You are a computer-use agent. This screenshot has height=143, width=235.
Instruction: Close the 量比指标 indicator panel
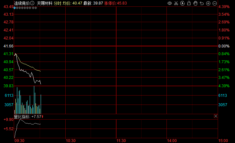click(x=215, y=116)
